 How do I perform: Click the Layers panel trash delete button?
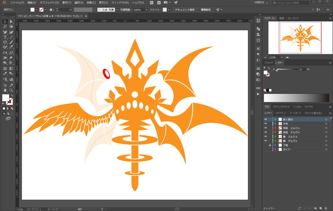326,209
